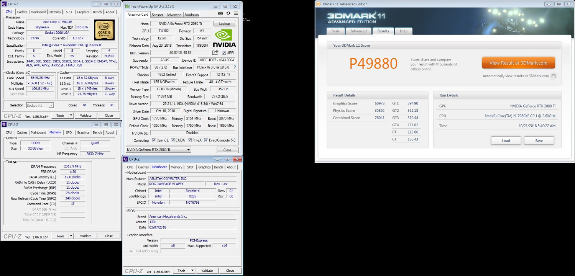Click View Result at 3DMark.com button
Viewport: 575px width, 276px height.
tap(518, 63)
